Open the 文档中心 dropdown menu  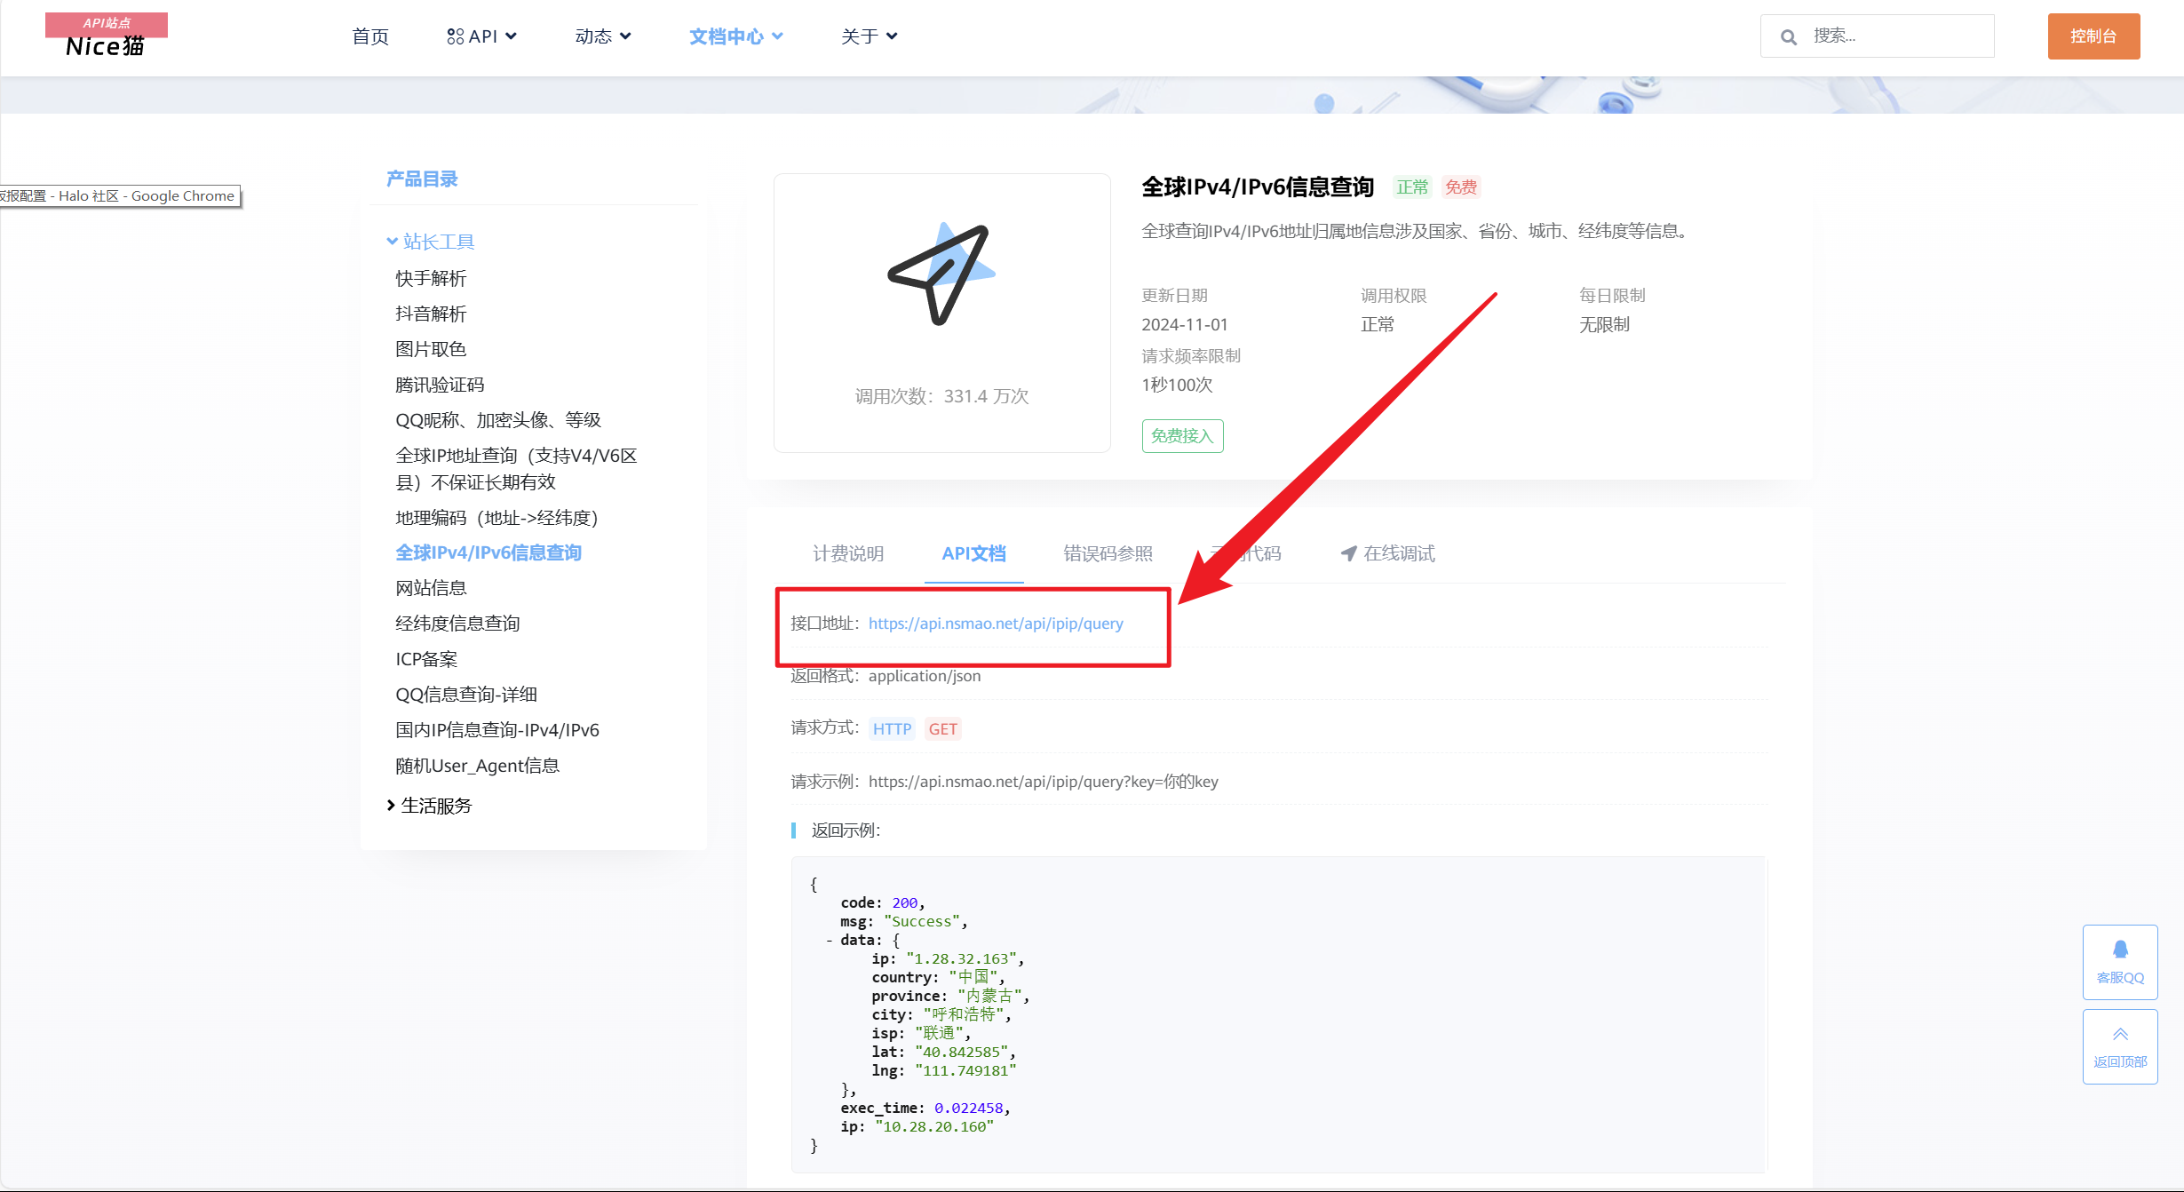click(x=735, y=36)
